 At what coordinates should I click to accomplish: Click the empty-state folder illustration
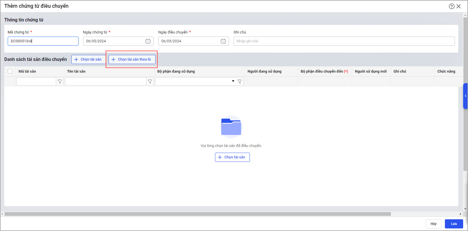click(x=231, y=127)
